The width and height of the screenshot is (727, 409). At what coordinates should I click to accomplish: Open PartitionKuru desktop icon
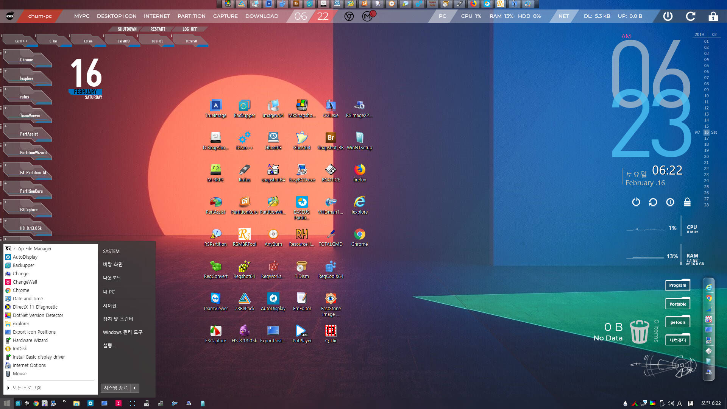(x=244, y=205)
